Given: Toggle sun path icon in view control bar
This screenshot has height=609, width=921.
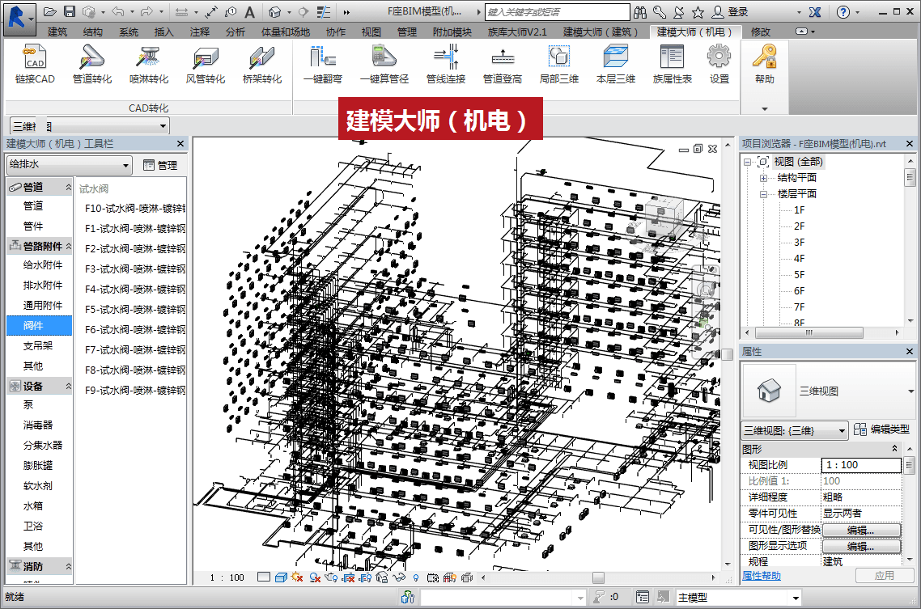Looking at the screenshot, I should pos(297,577).
